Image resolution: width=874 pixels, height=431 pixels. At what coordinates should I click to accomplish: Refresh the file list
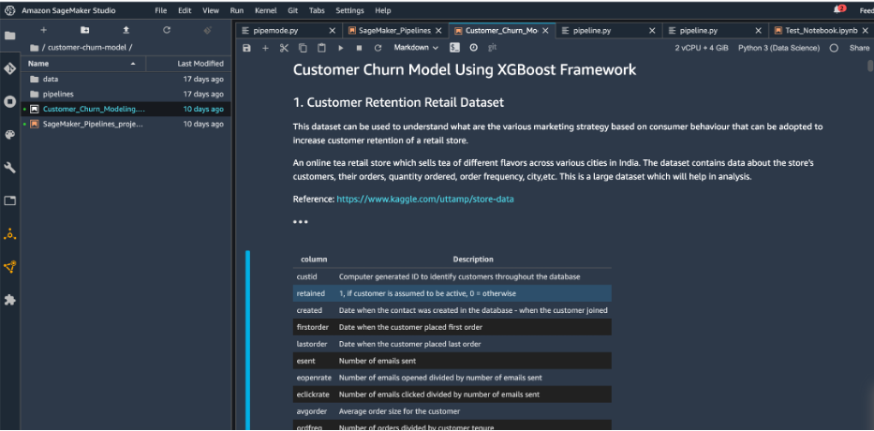(167, 30)
